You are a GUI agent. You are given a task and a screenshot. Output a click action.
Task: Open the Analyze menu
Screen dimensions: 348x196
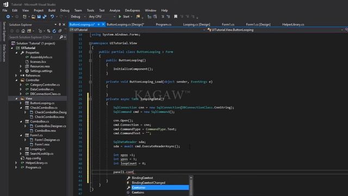pos(115,10)
